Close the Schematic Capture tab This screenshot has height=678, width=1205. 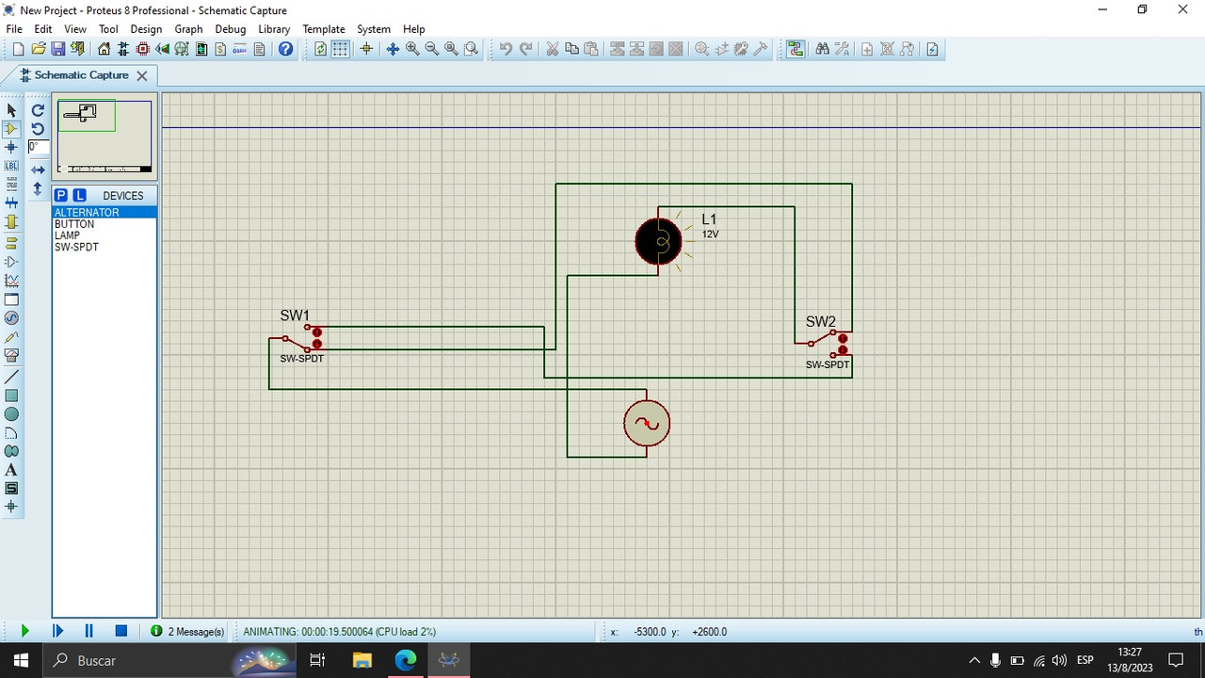[142, 75]
